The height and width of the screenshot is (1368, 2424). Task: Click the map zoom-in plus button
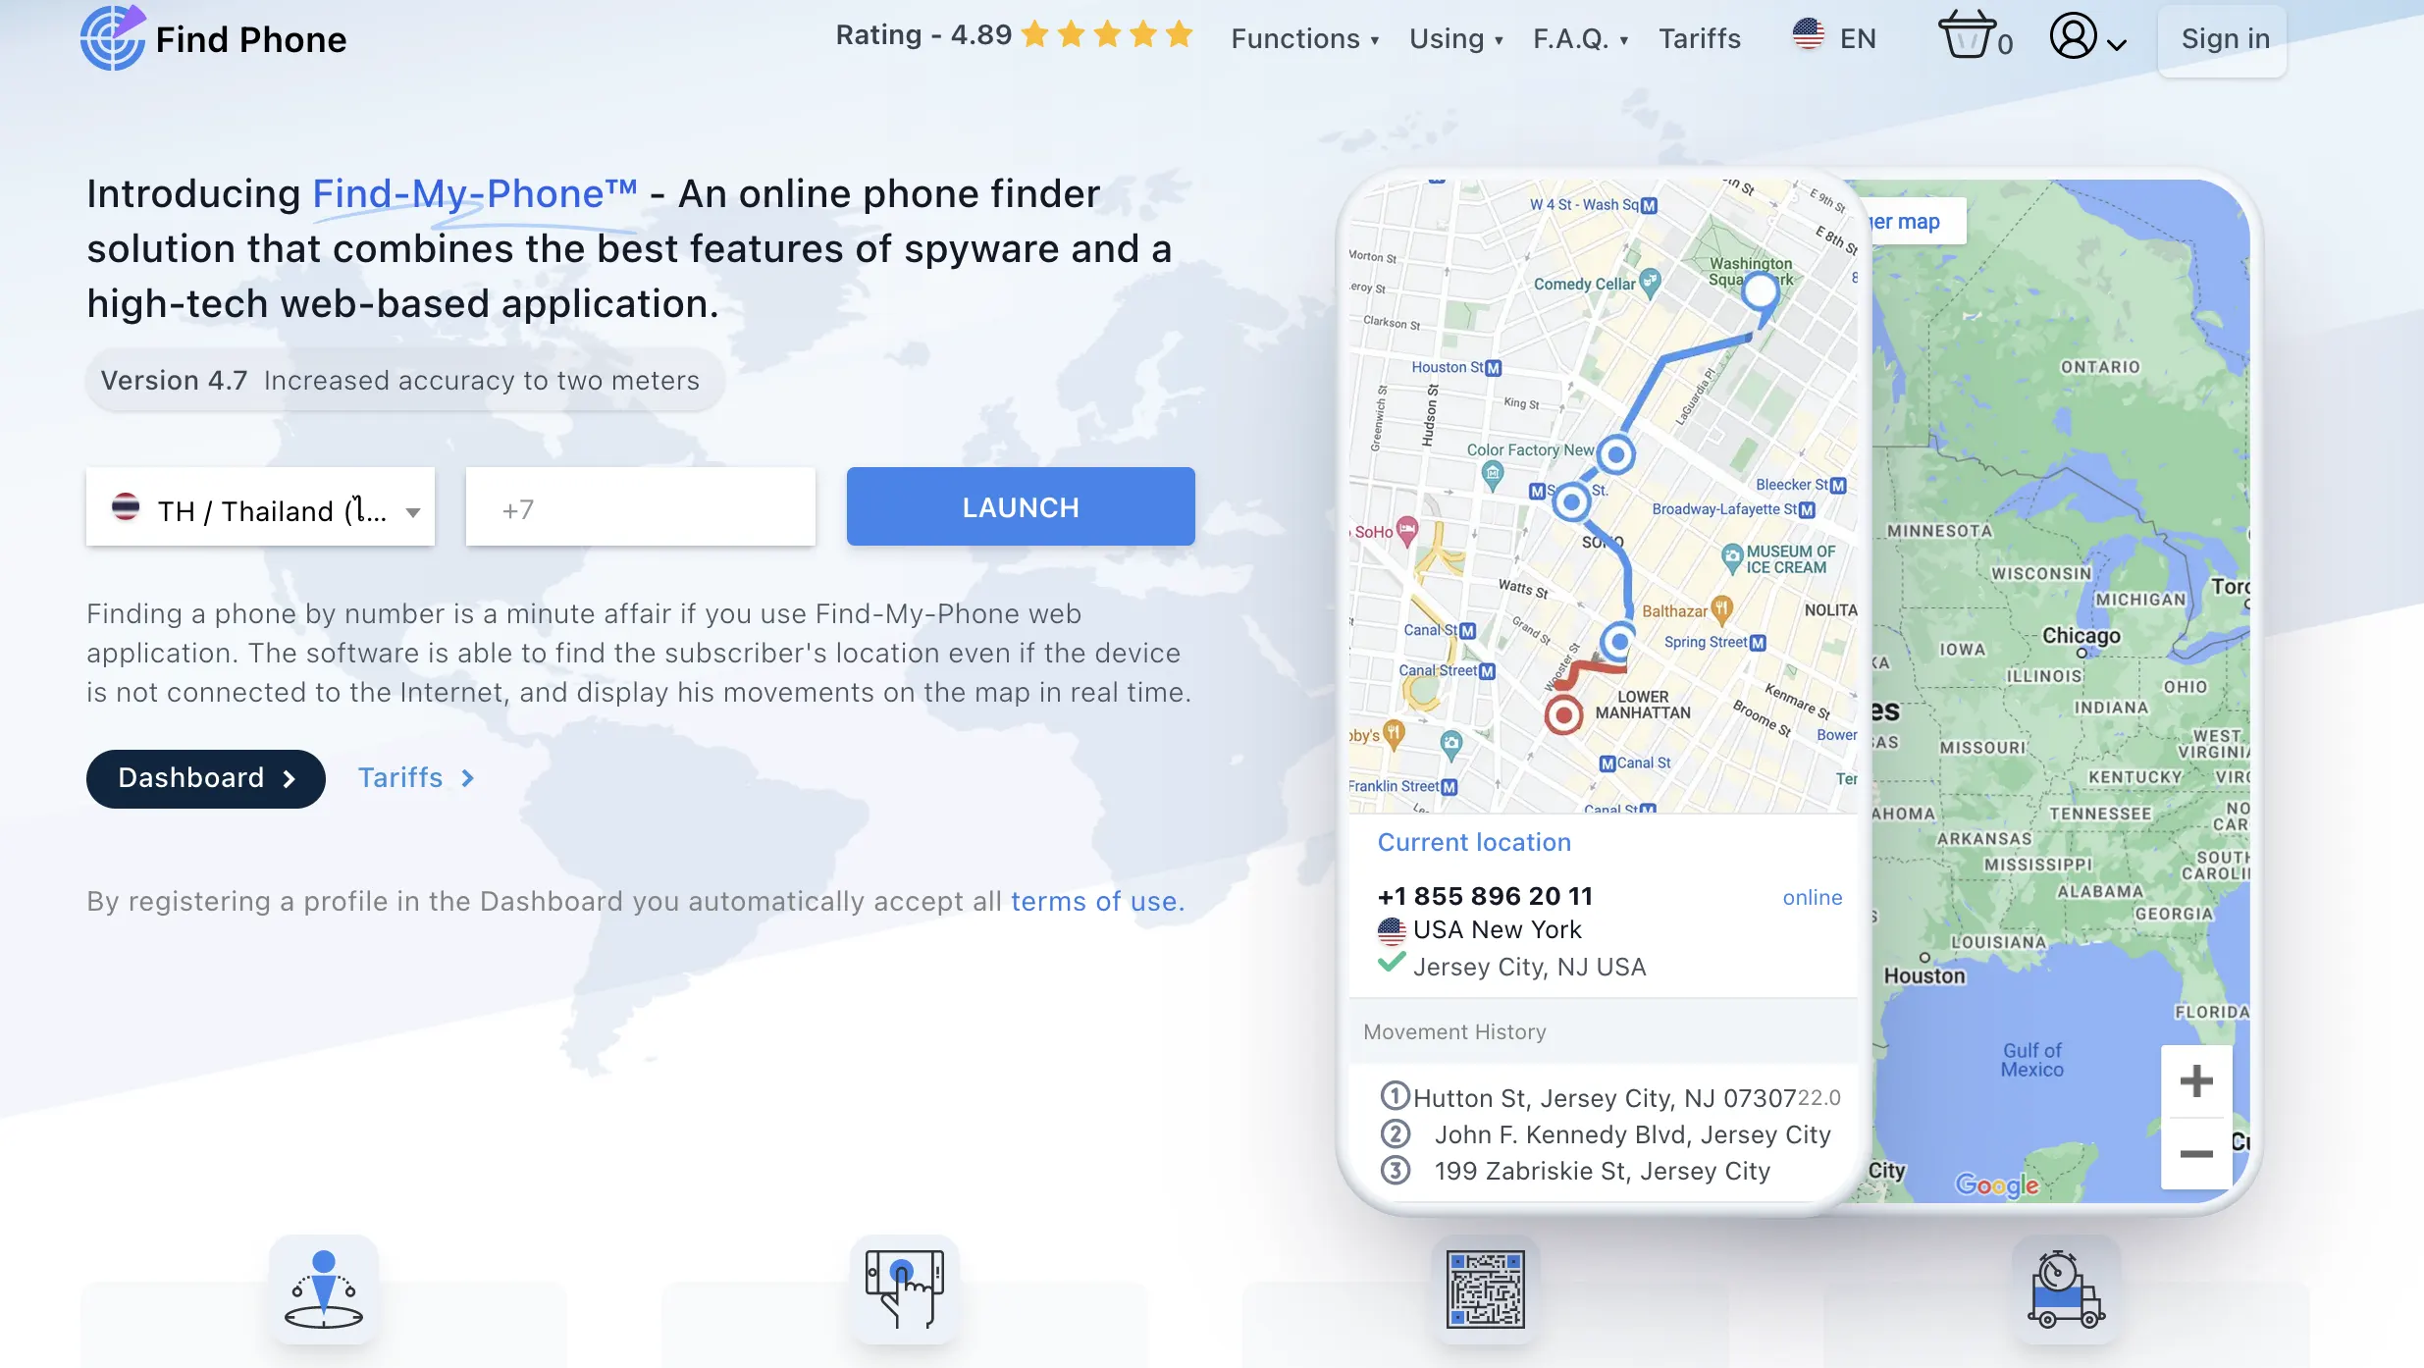(2194, 1081)
